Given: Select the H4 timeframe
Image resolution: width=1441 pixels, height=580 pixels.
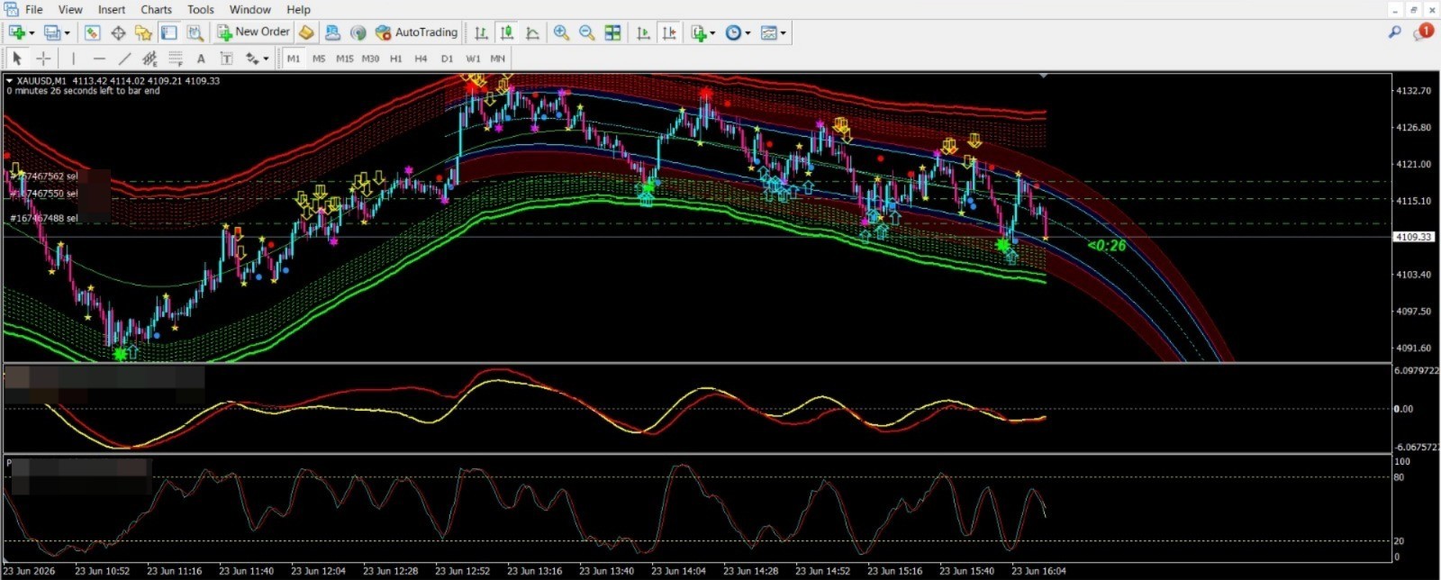Looking at the screenshot, I should [421, 59].
